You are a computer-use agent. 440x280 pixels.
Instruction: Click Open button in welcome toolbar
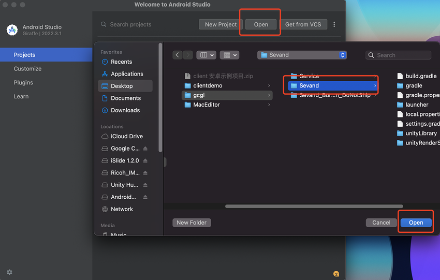261,24
